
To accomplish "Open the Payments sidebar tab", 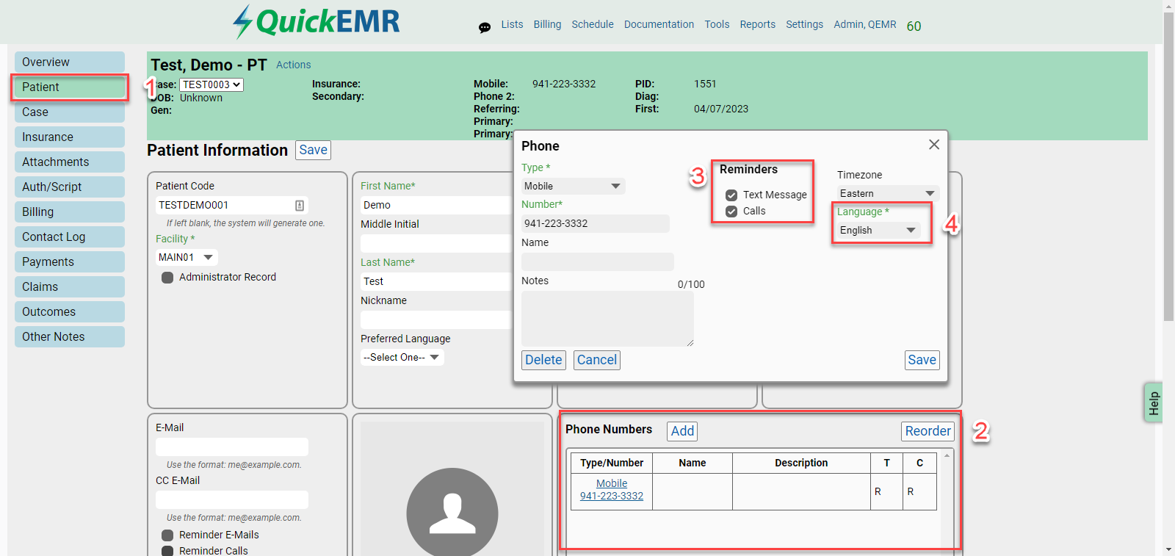I will [70, 262].
